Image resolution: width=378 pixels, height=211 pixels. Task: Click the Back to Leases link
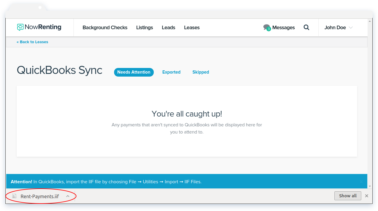click(x=32, y=42)
